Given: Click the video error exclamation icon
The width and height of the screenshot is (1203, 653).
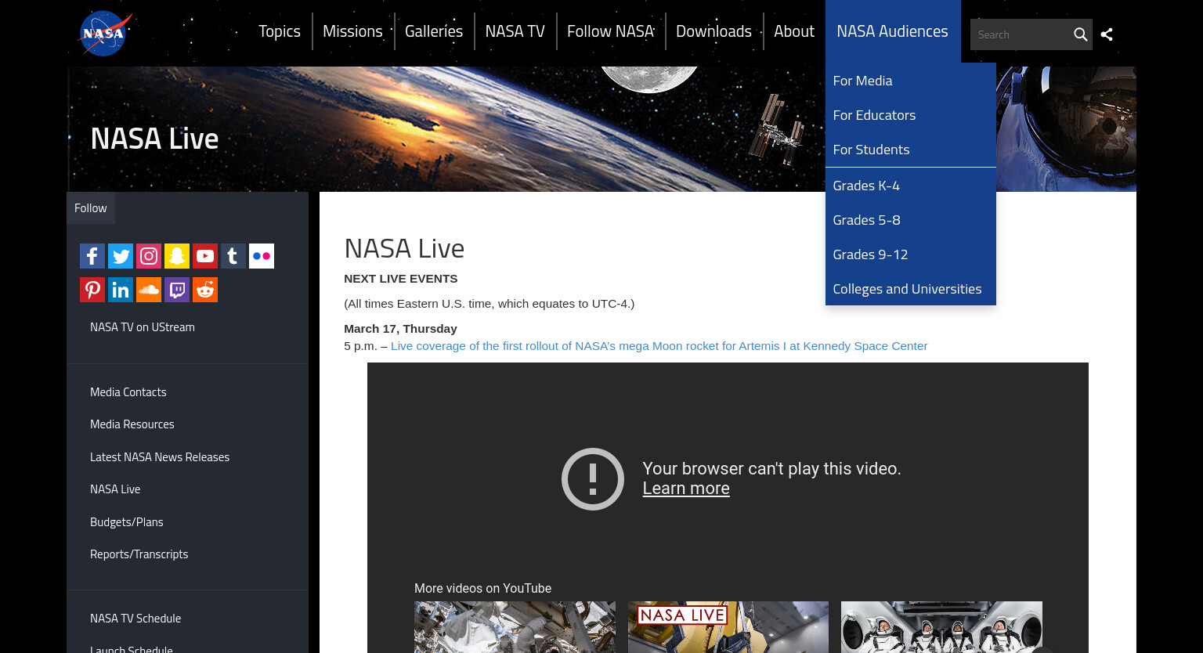Looking at the screenshot, I should point(593,479).
